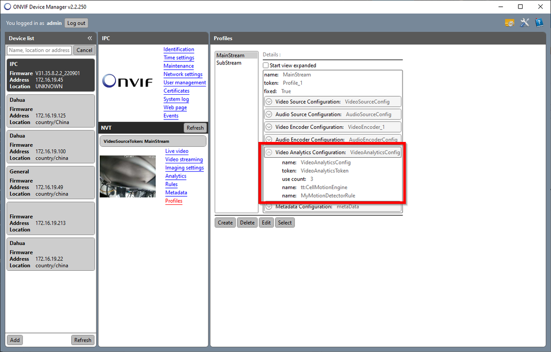Screen dimensions: 551x352
Task: Open the settings tools wrench icon
Action: tap(524, 23)
